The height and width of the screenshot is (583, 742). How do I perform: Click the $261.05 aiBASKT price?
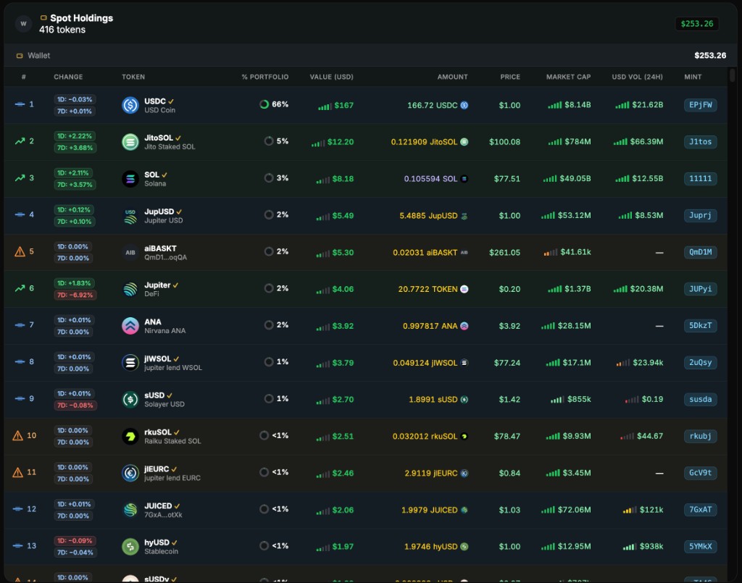point(504,253)
